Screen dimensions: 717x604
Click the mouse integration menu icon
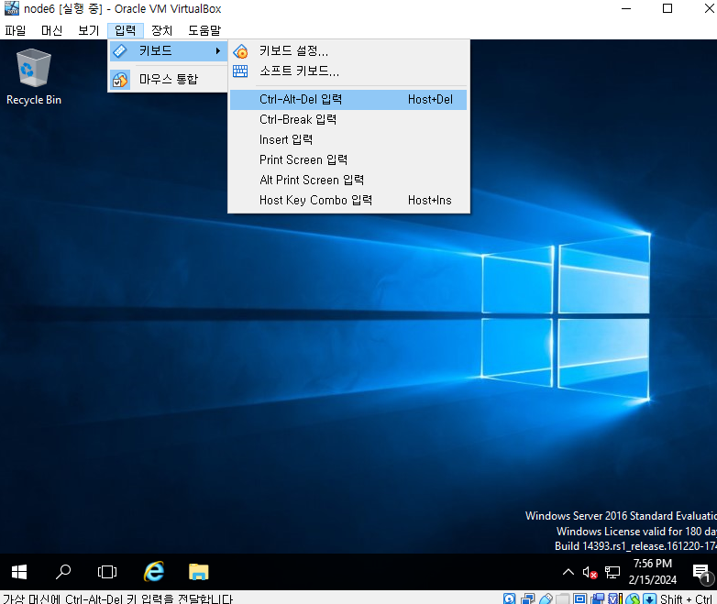120,80
